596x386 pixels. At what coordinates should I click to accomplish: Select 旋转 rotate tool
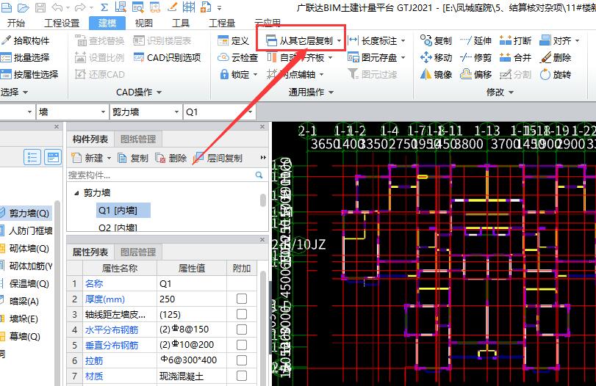coord(556,74)
